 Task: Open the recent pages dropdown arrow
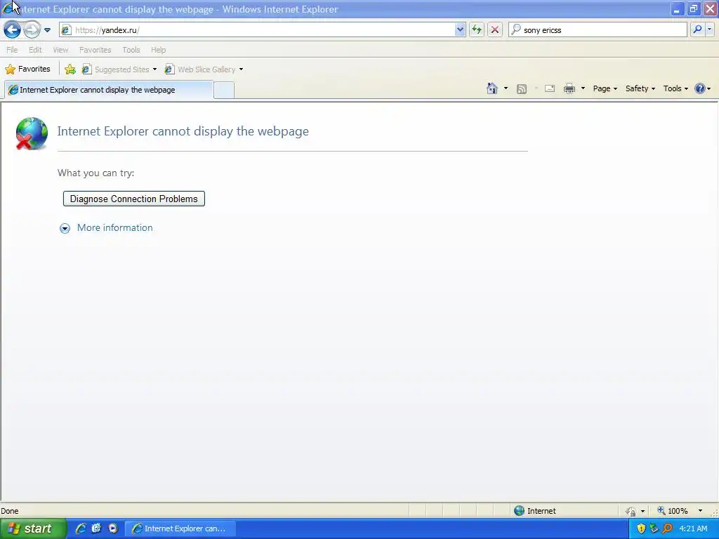click(x=47, y=30)
